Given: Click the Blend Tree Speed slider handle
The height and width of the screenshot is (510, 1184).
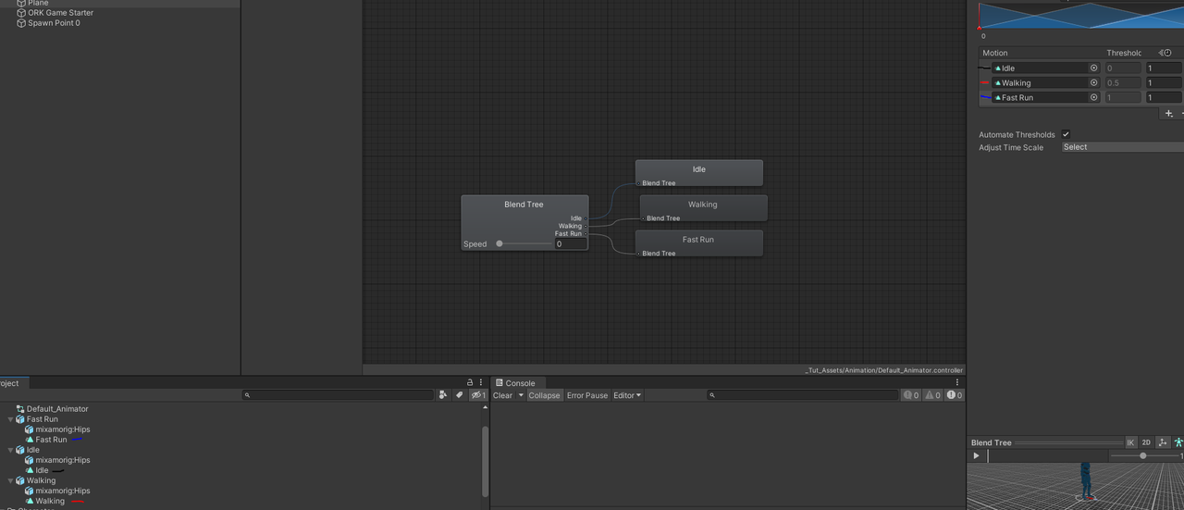Looking at the screenshot, I should pyautogui.click(x=499, y=244).
